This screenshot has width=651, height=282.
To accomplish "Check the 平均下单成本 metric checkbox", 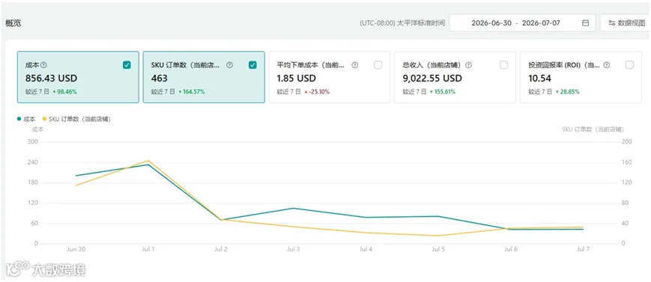I will [378, 65].
